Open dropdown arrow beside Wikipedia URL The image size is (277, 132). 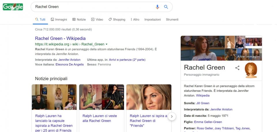(106, 44)
